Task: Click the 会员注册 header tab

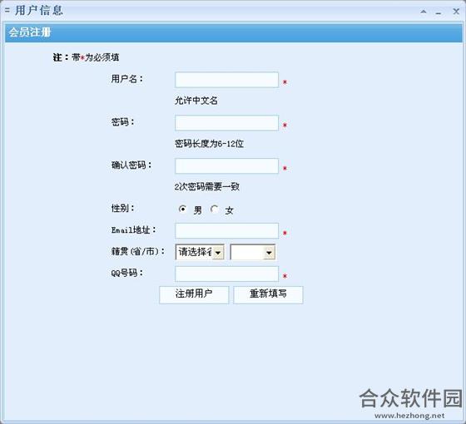Action: 29,32
